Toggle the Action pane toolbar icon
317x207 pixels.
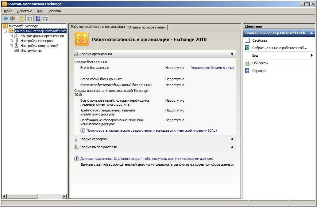pos(46,19)
